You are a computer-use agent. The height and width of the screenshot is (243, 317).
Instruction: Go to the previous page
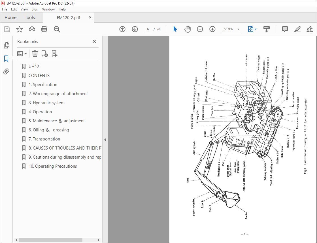pos(122,29)
